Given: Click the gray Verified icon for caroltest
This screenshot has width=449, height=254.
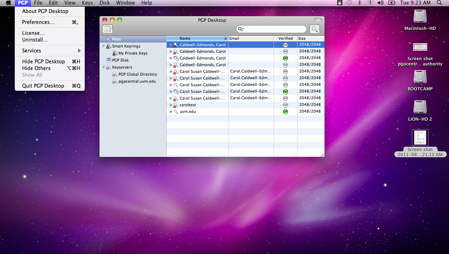Looking at the screenshot, I should click(286, 105).
